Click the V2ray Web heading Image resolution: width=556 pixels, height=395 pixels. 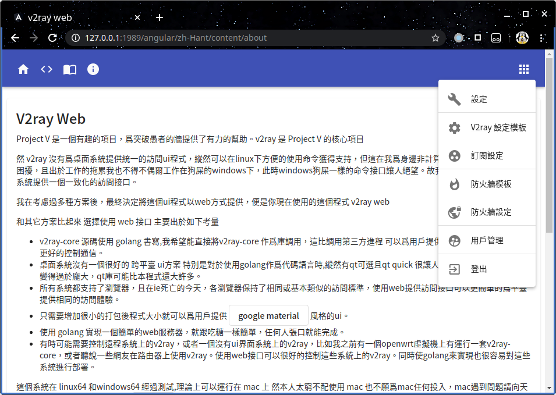51,119
